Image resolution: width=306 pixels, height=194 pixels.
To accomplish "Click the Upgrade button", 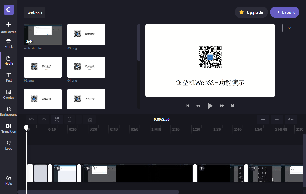I will click(x=251, y=12).
